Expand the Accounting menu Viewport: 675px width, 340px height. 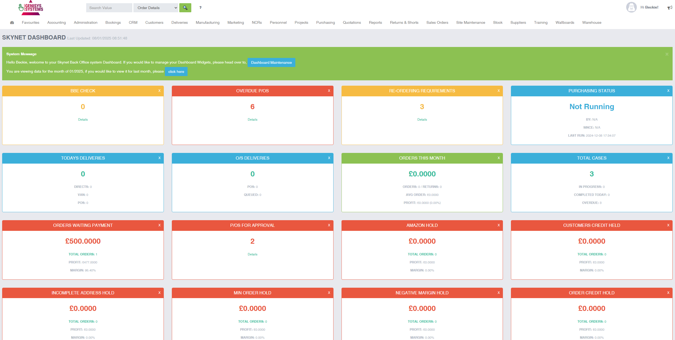click(x=57, y=23)
